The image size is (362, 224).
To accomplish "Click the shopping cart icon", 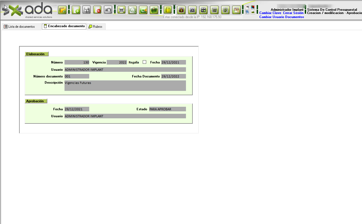I will coord(214,10).
